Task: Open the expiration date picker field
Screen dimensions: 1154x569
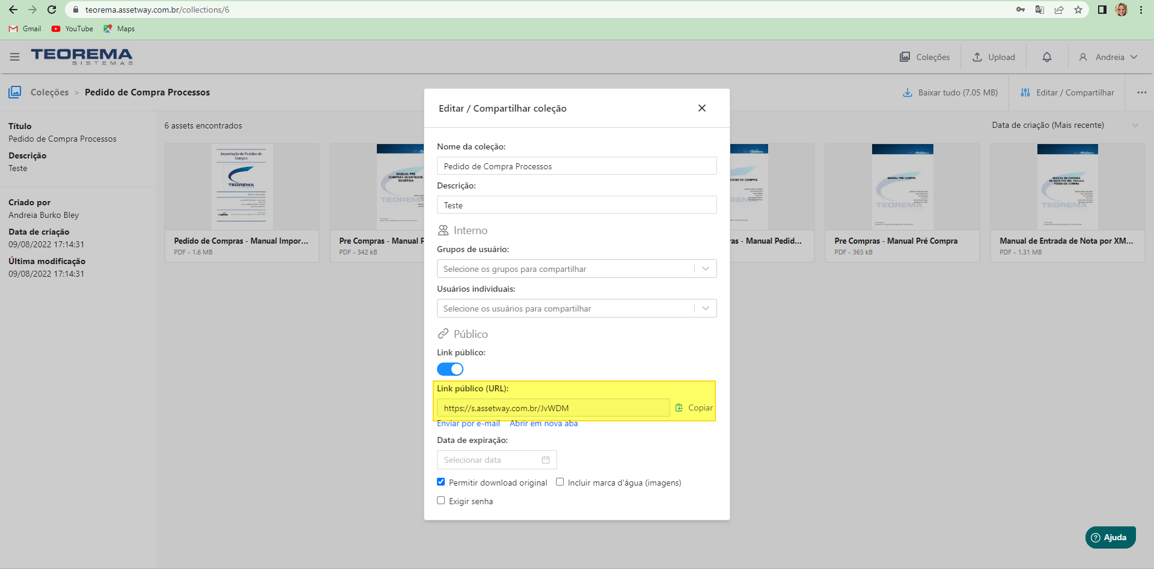Action: tap(497, 459)
